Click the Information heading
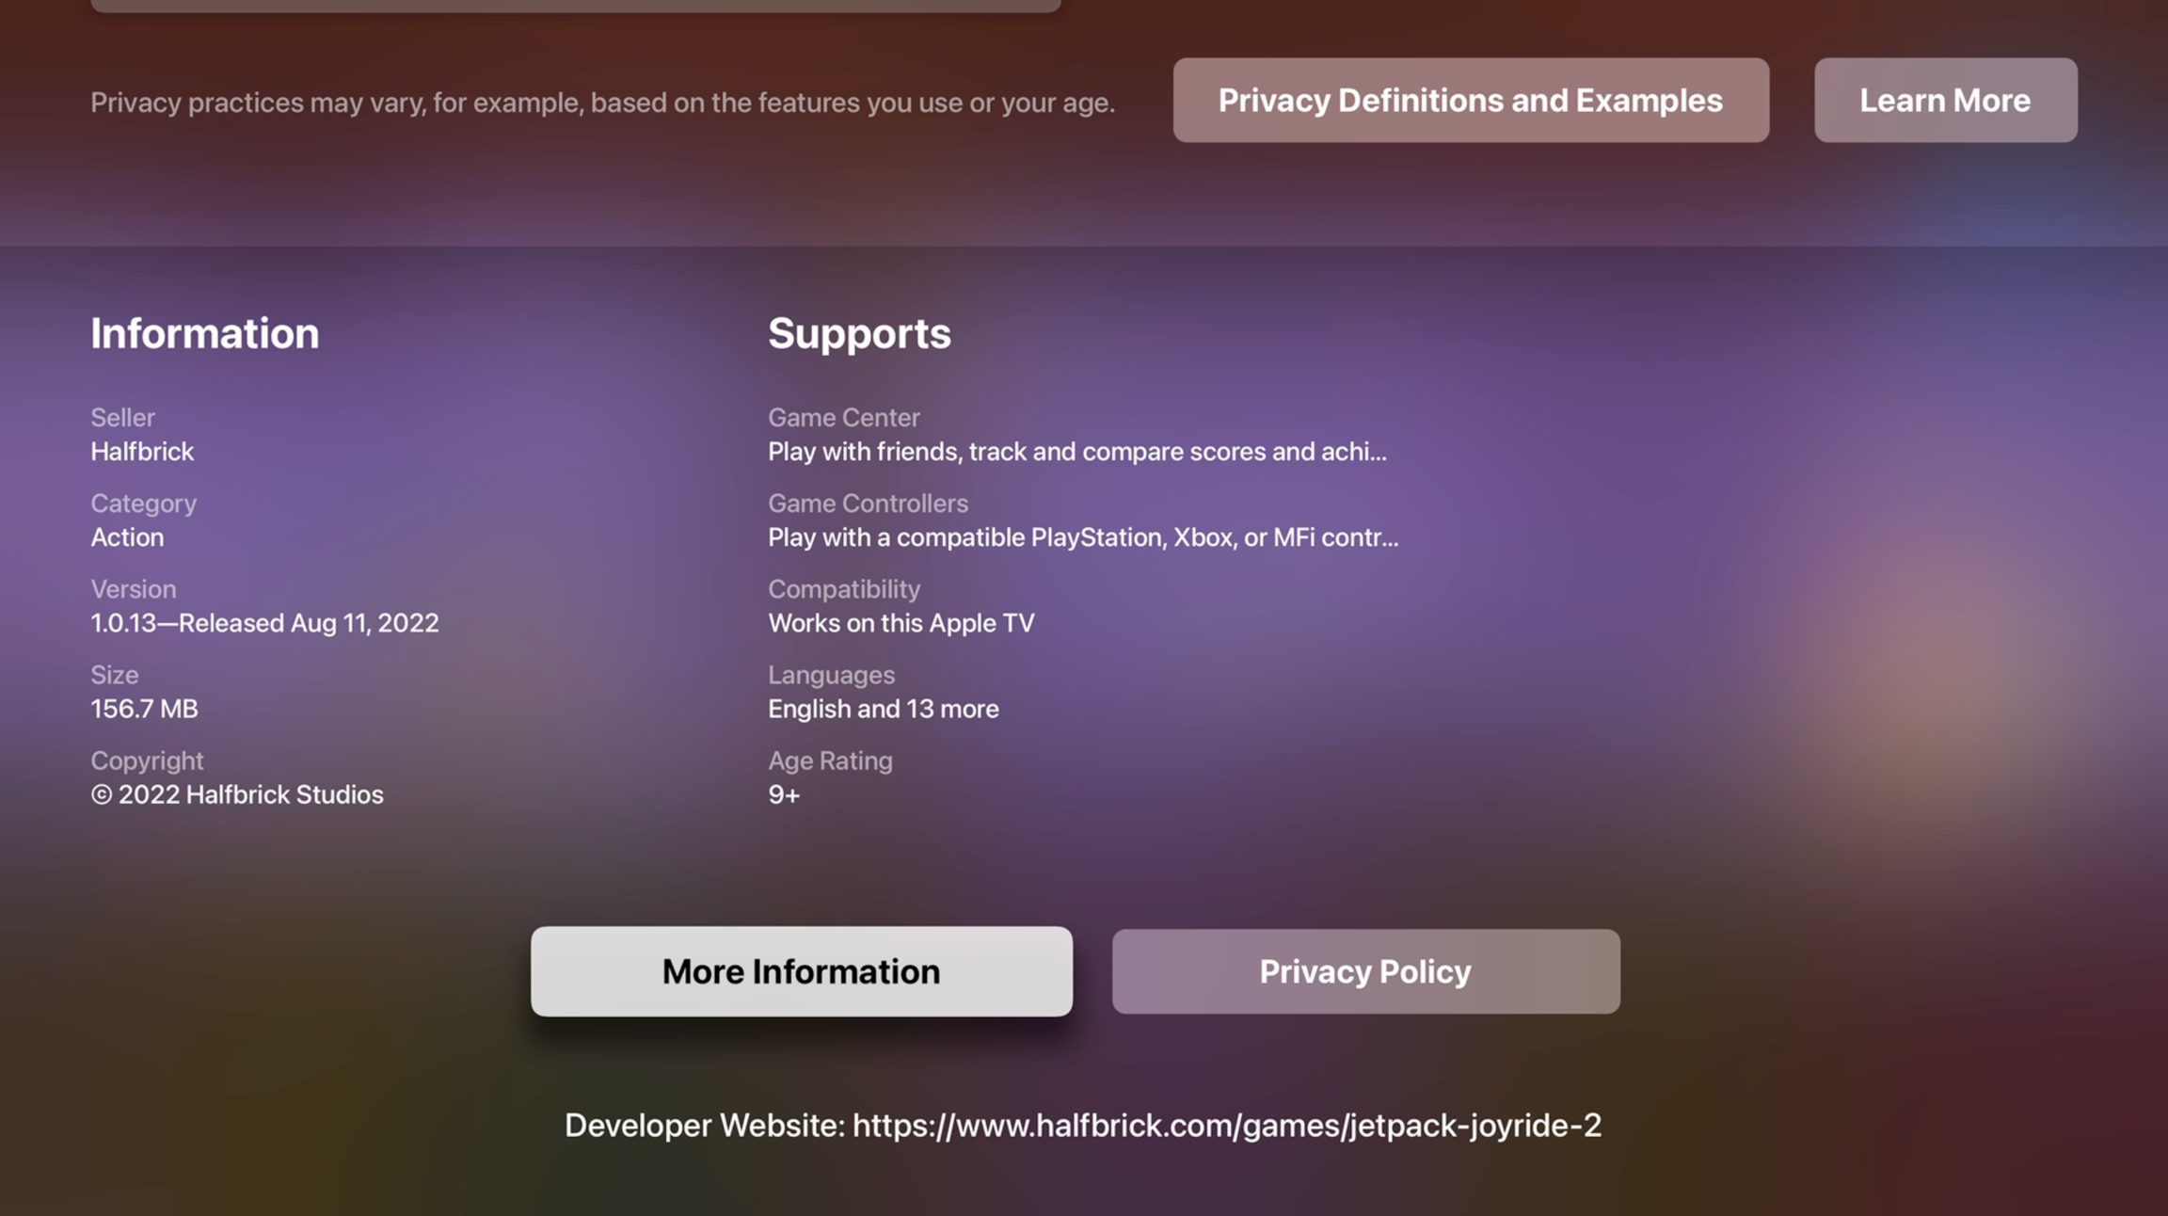 205,333
